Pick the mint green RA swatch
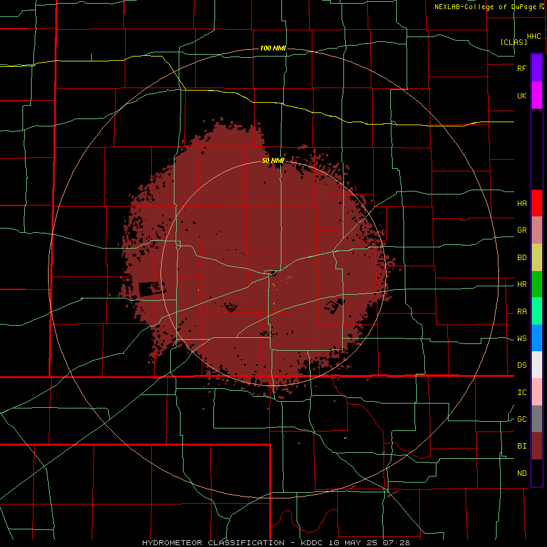 [537, 311]
